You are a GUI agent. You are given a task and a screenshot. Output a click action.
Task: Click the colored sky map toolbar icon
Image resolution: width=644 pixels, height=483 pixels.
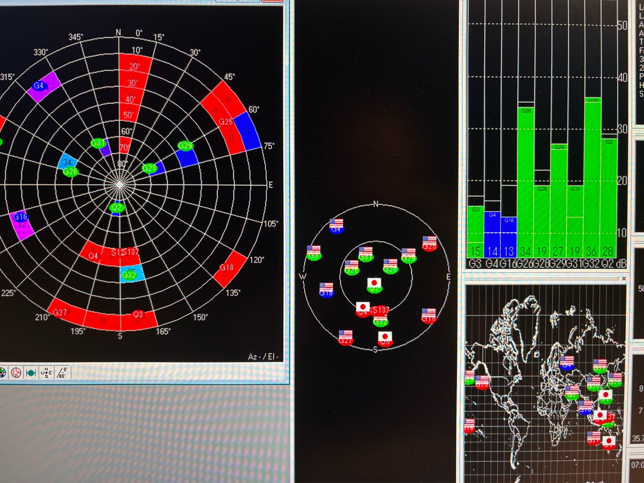2,372
